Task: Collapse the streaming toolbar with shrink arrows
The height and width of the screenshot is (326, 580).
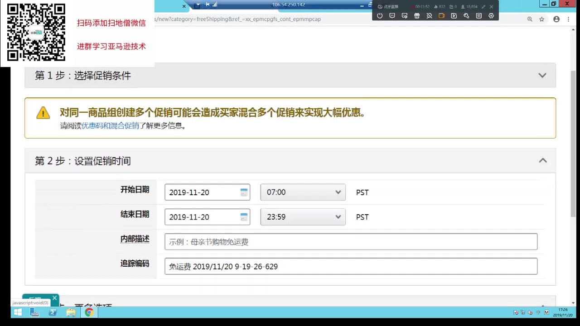Action: [x=483, y=7]
